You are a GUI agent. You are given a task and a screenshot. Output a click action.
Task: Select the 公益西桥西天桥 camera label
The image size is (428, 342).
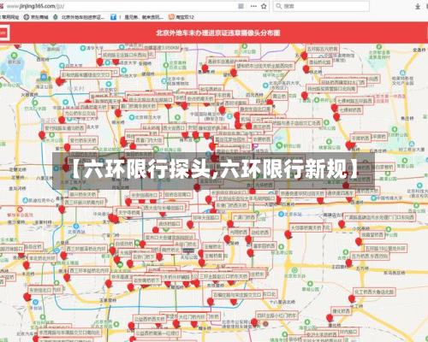150,319
